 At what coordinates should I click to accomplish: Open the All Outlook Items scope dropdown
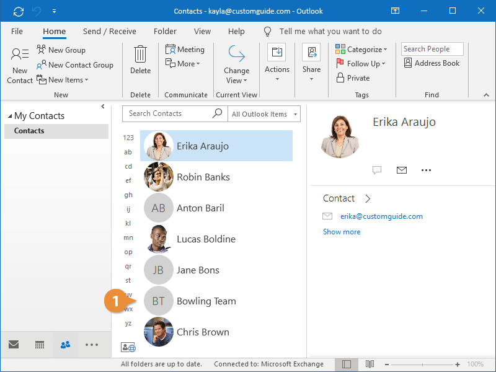pos(264,114)
